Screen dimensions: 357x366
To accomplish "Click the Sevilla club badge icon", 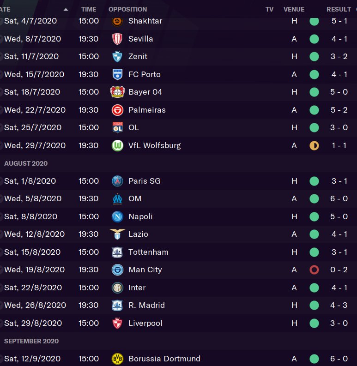I will pos(117,39).
